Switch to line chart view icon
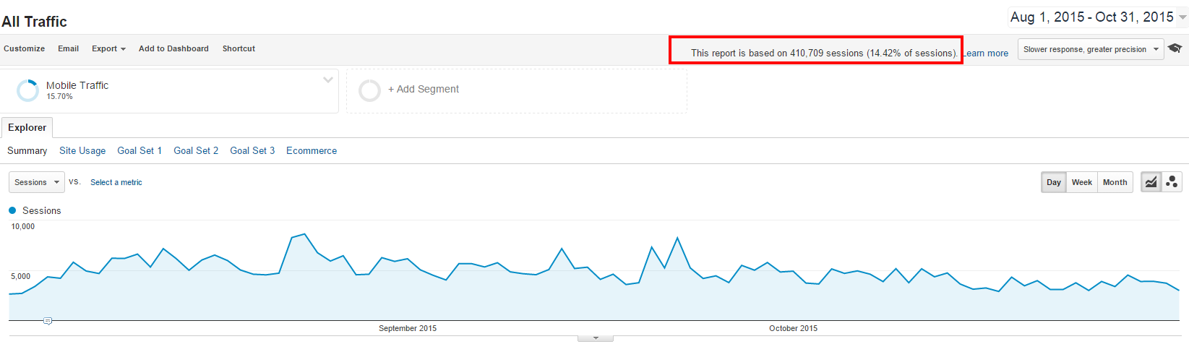1189x352 pixels. (x=1151, y=182)
